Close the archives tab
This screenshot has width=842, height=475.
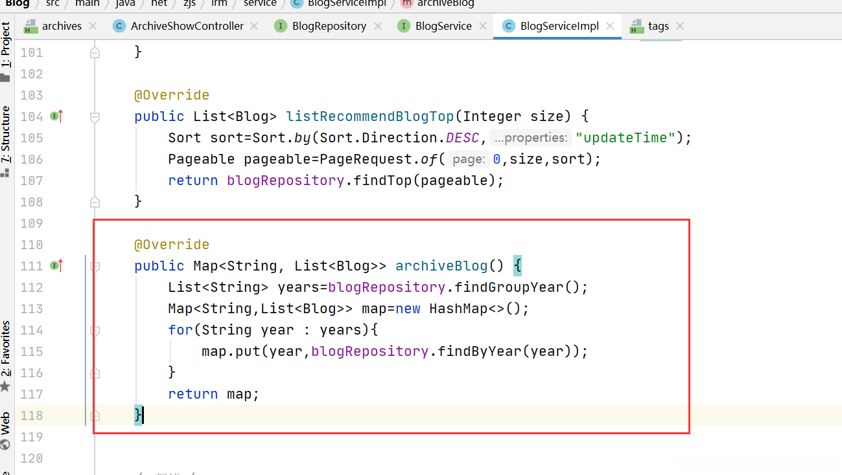point(93,27)
